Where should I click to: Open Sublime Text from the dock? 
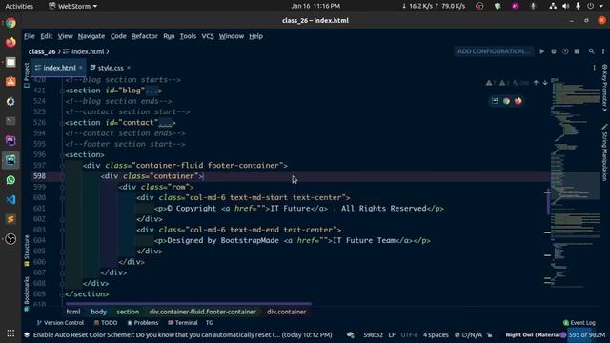click(10, 219)
